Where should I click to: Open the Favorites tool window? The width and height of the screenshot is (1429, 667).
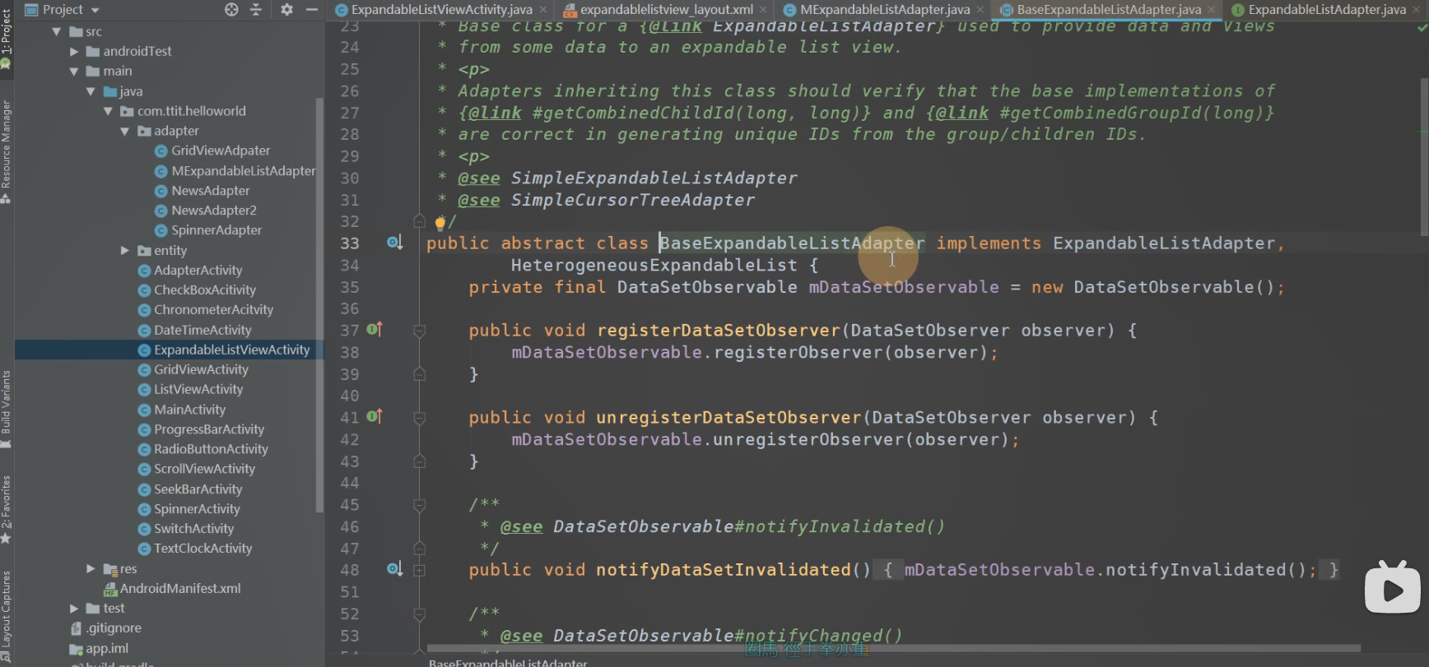pos(6,510)
